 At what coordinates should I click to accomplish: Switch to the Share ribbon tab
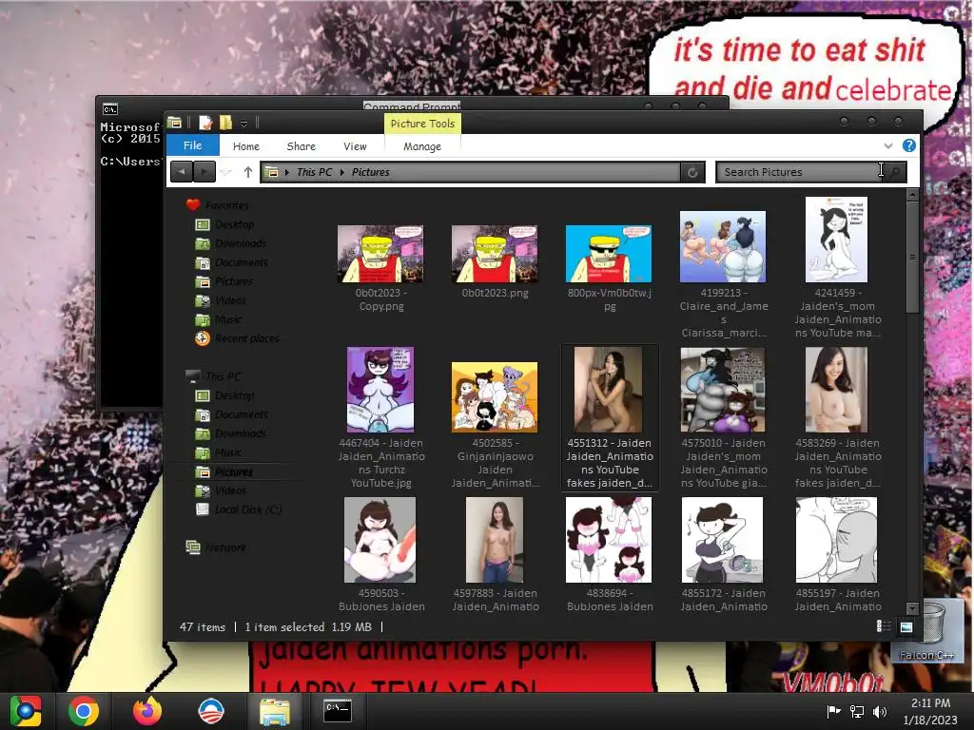pyautogui.click(x=302, y=146)
